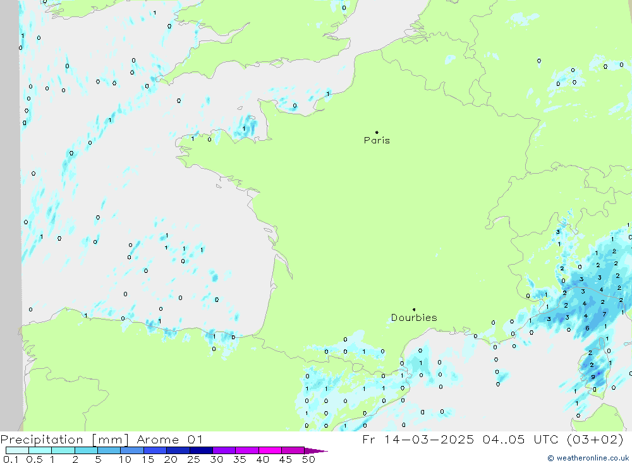Open the weatheronline.co.uk copyright link

tap(588, 458)
